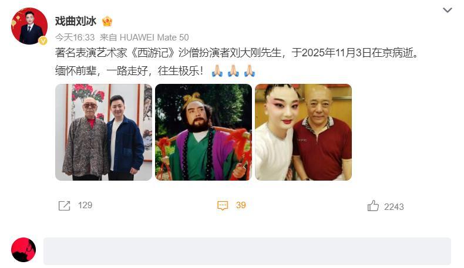Viewport: 464px width, 268px height.
Task: Focus the comment input field
Action: pos(247,251)
